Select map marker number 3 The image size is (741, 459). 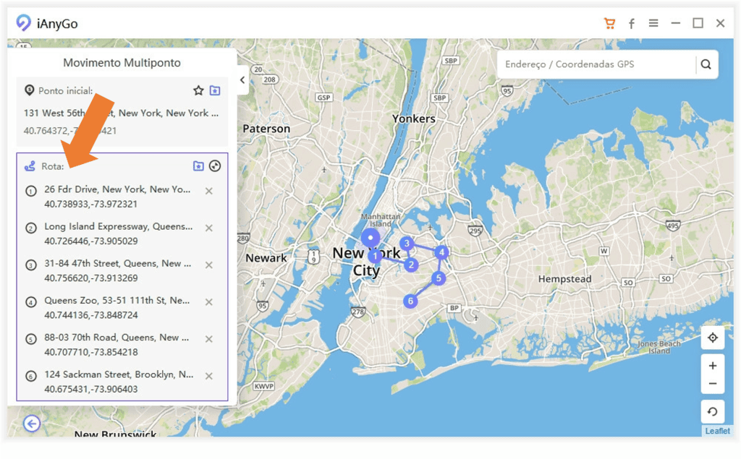click(x=407, y=244)
